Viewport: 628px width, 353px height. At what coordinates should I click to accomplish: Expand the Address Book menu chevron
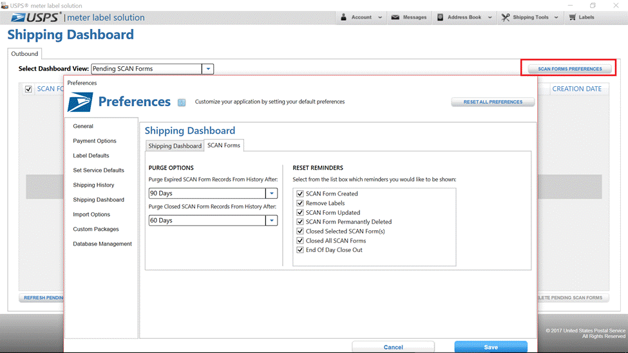pyautogui.click(x=490, y=17)
